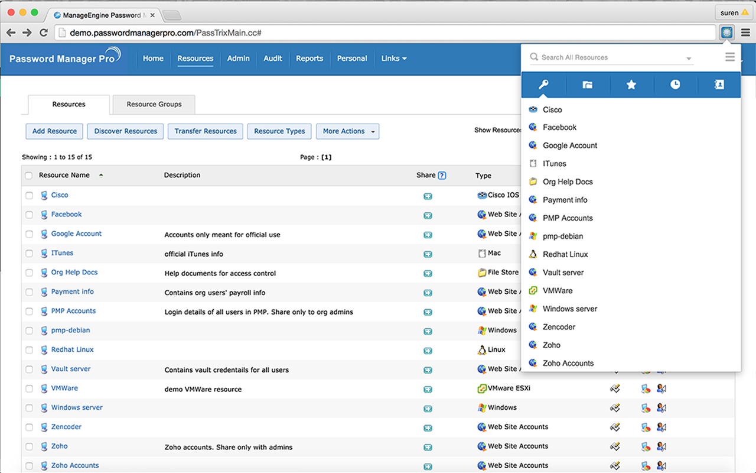Select the Facebook row checkbox
This screenshot has height=473, width=756.
(x=28, y=215)
